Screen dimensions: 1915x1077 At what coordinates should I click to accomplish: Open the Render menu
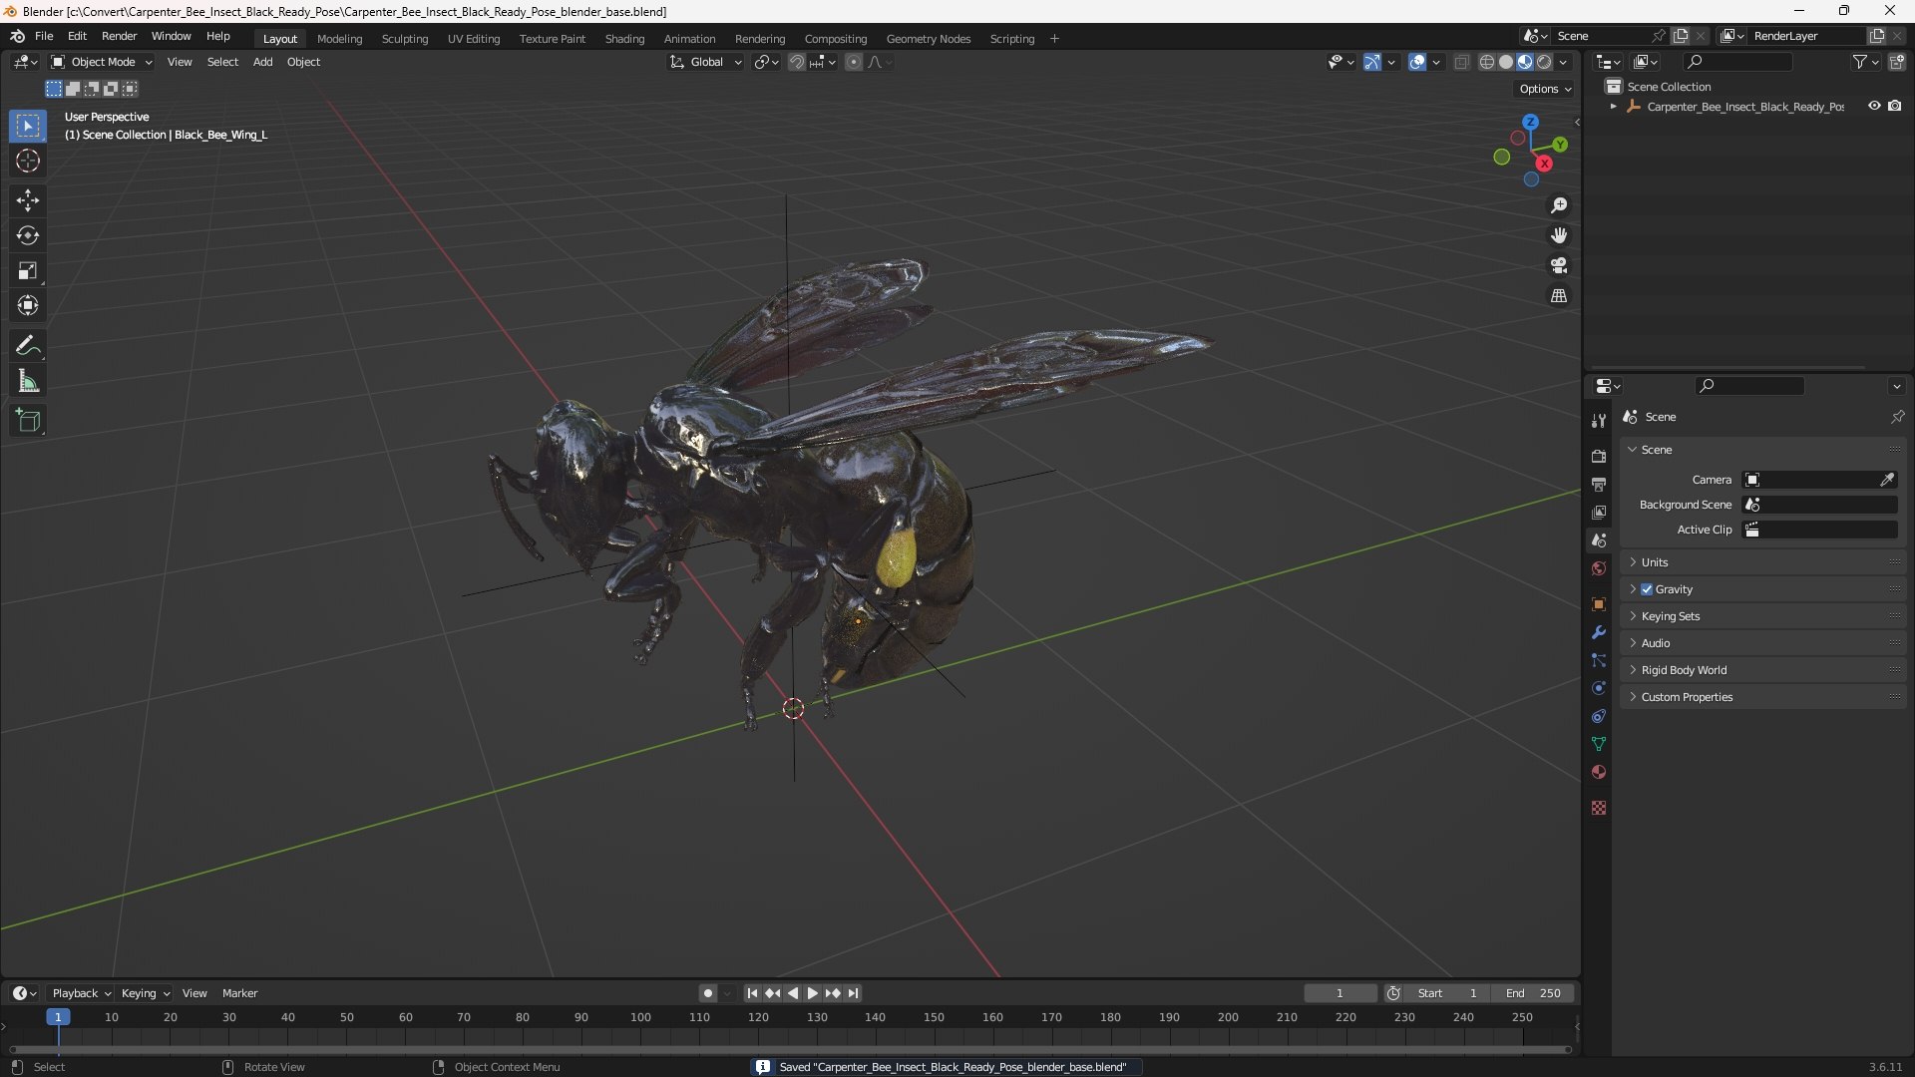coord(119,36)
